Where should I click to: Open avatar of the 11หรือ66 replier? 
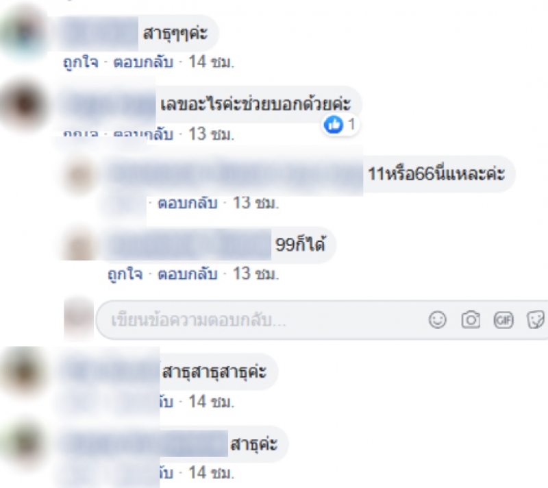coord(79,176)
